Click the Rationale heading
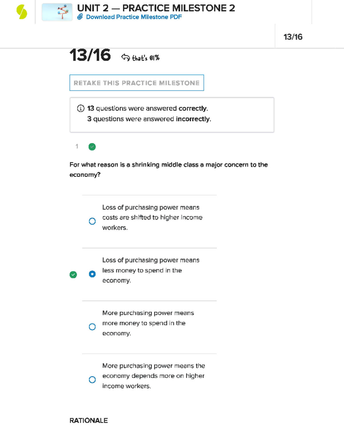Screen dimensions: 344x446 coord(89,420)
